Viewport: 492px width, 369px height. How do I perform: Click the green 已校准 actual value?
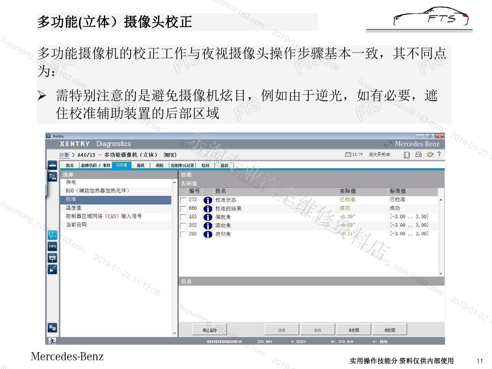click(x=347, y=200)
